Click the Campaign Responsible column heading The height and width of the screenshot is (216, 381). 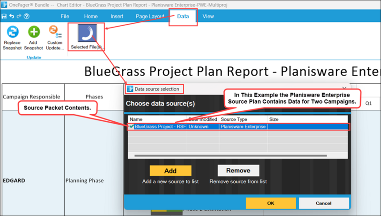pyautogui.click(x=31, y=97)
